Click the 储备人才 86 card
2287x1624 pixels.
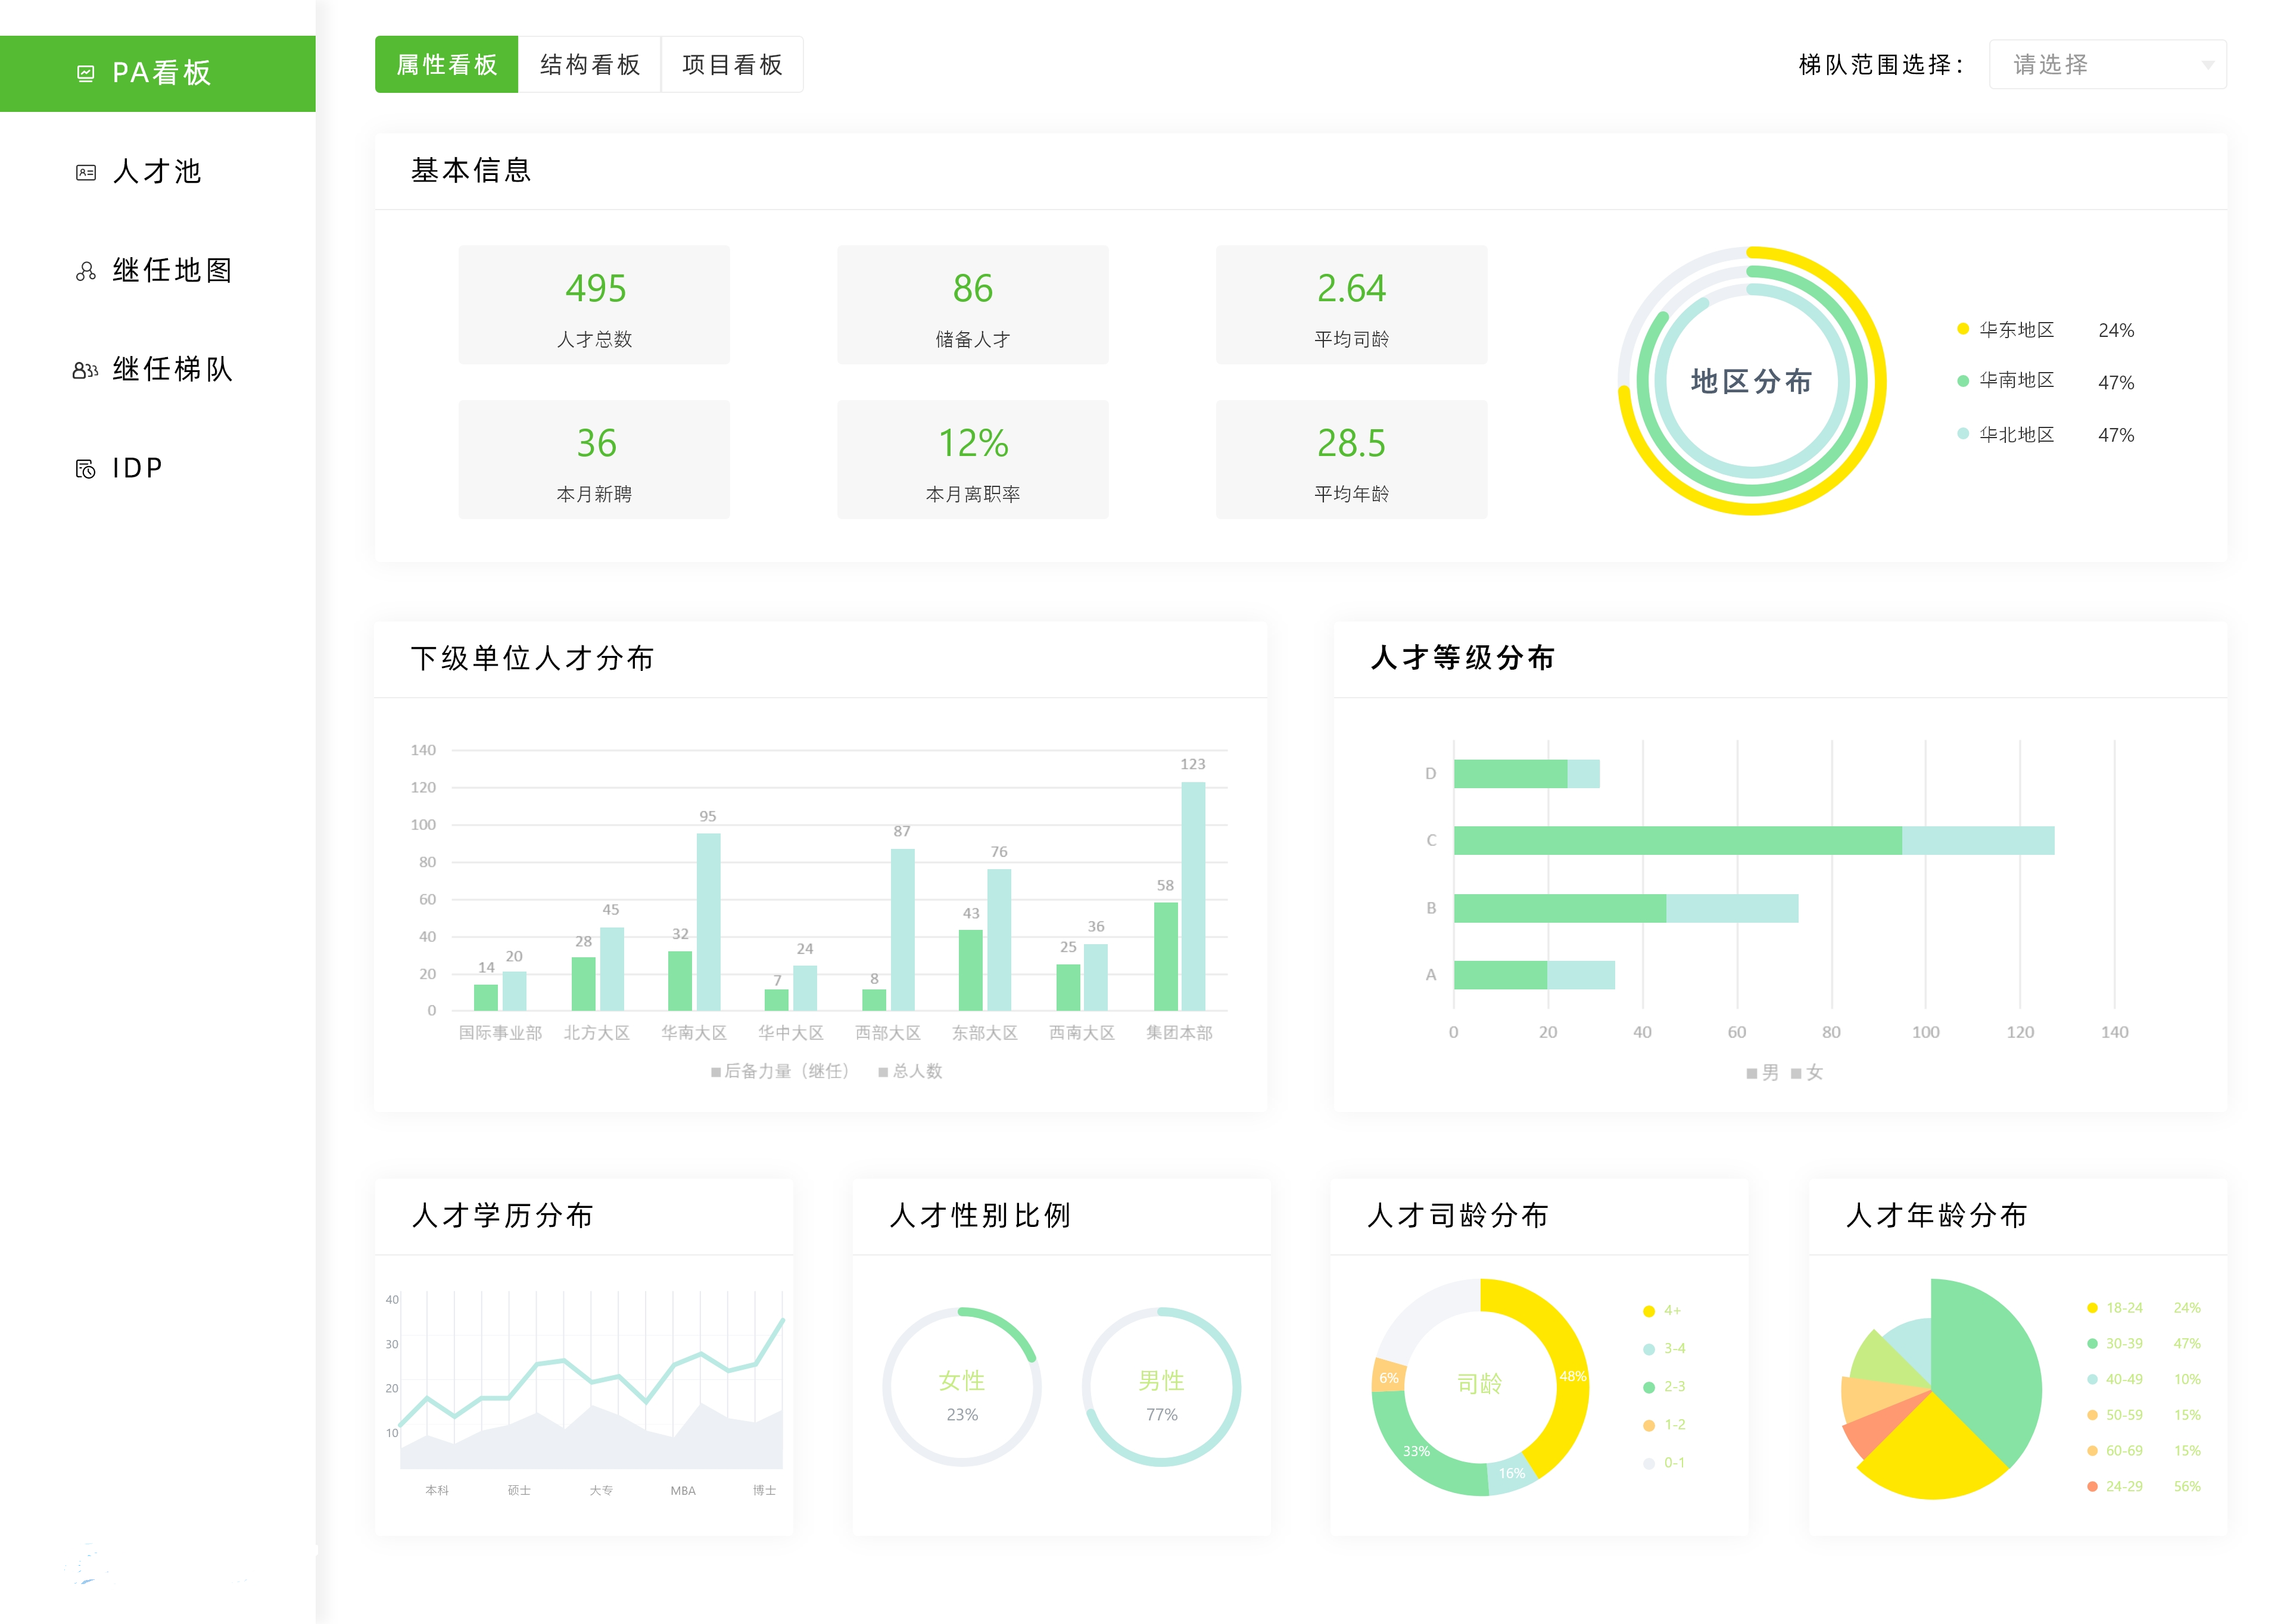(x=973, y=305)
